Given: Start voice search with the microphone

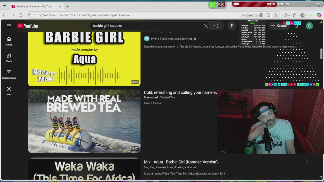Looking at the screenshot, I should coord(232,26).
